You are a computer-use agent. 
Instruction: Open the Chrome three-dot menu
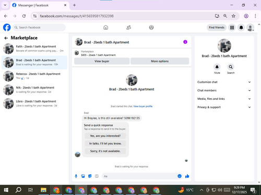pyautogui.click(x=255, y=16)
